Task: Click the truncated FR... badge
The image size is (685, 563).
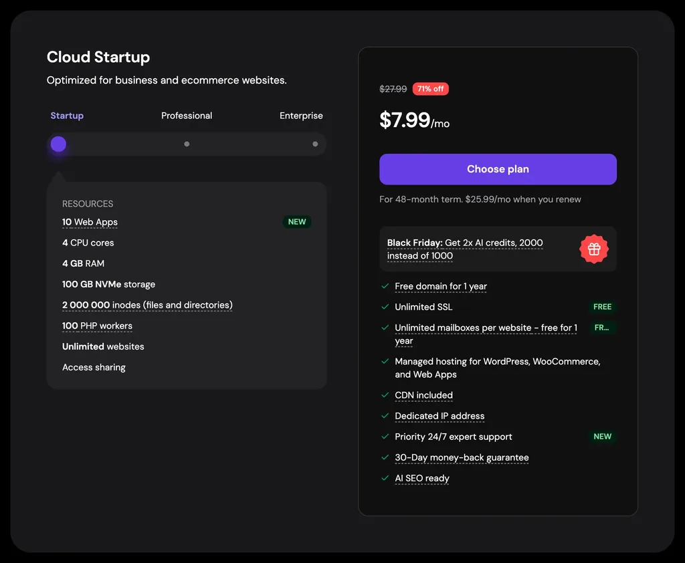Action: click(601, 328)
